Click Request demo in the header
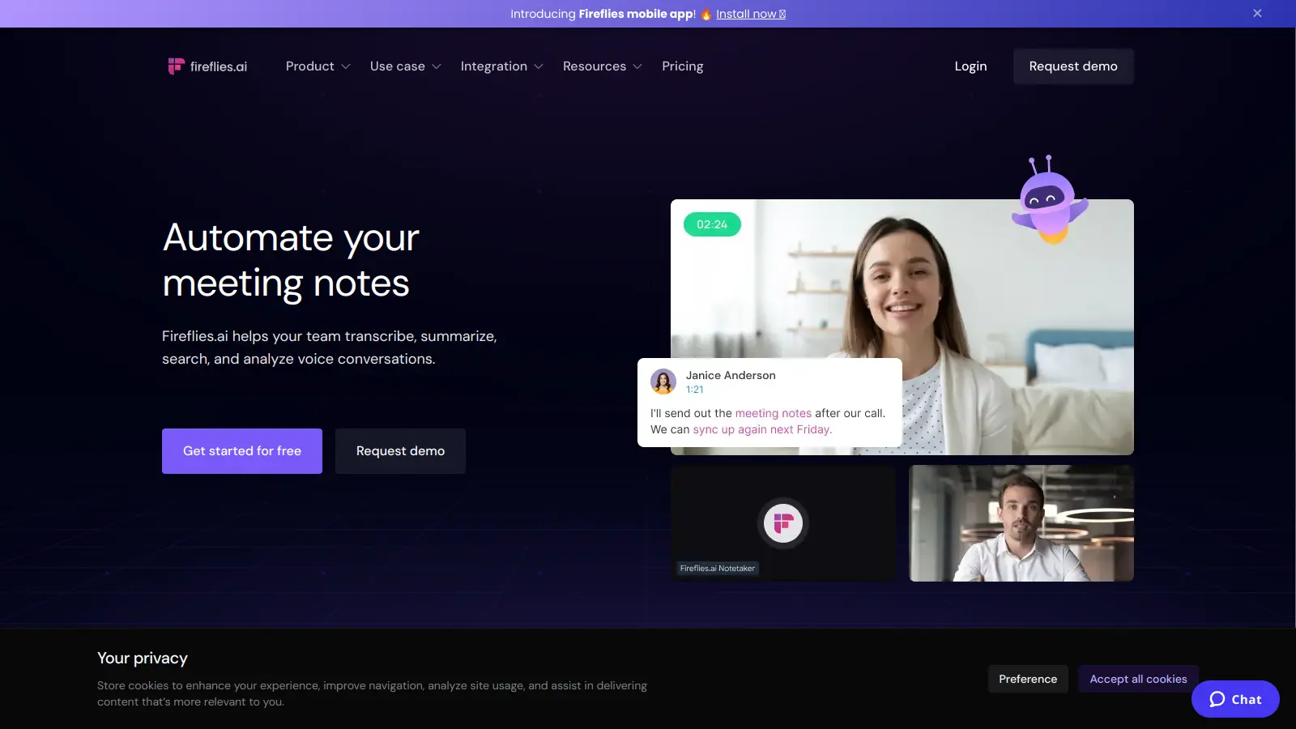1296x729 pixels. (1072, 66)
